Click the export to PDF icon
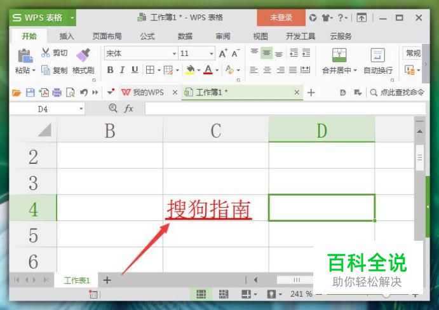The width and height of the screenshot is (439, 310). (x=44, y=92)
